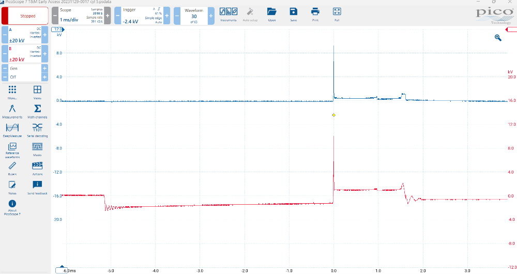Open the Views menu
The height and width of the screenshot is (274, 517).
pos(37,92)
